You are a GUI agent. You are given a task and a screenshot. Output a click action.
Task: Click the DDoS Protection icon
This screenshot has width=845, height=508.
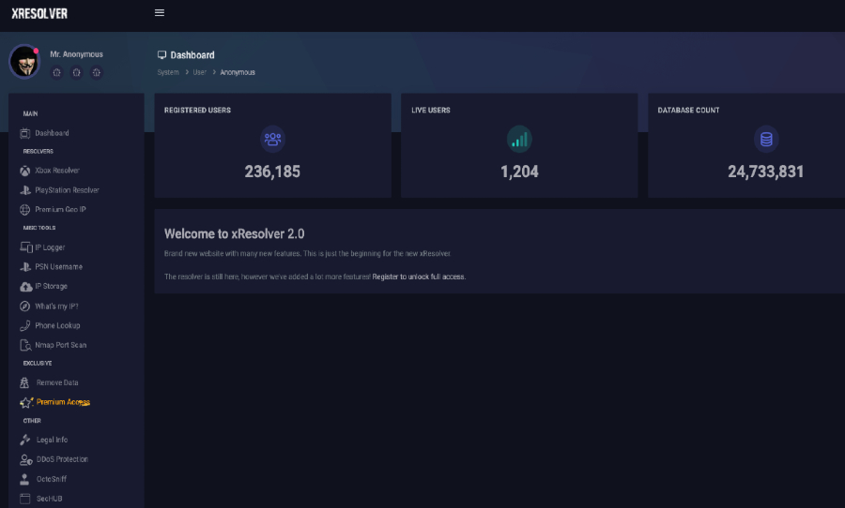[26, 459]
